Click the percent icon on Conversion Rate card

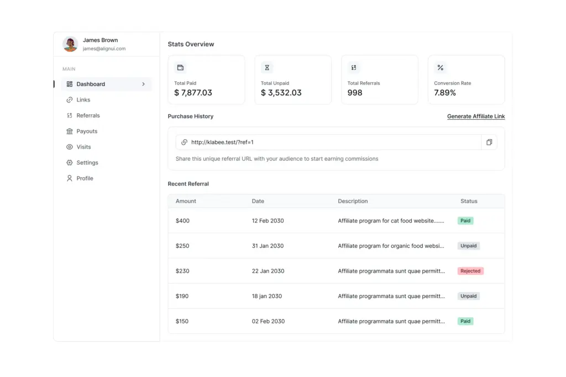tap(440, 67)
